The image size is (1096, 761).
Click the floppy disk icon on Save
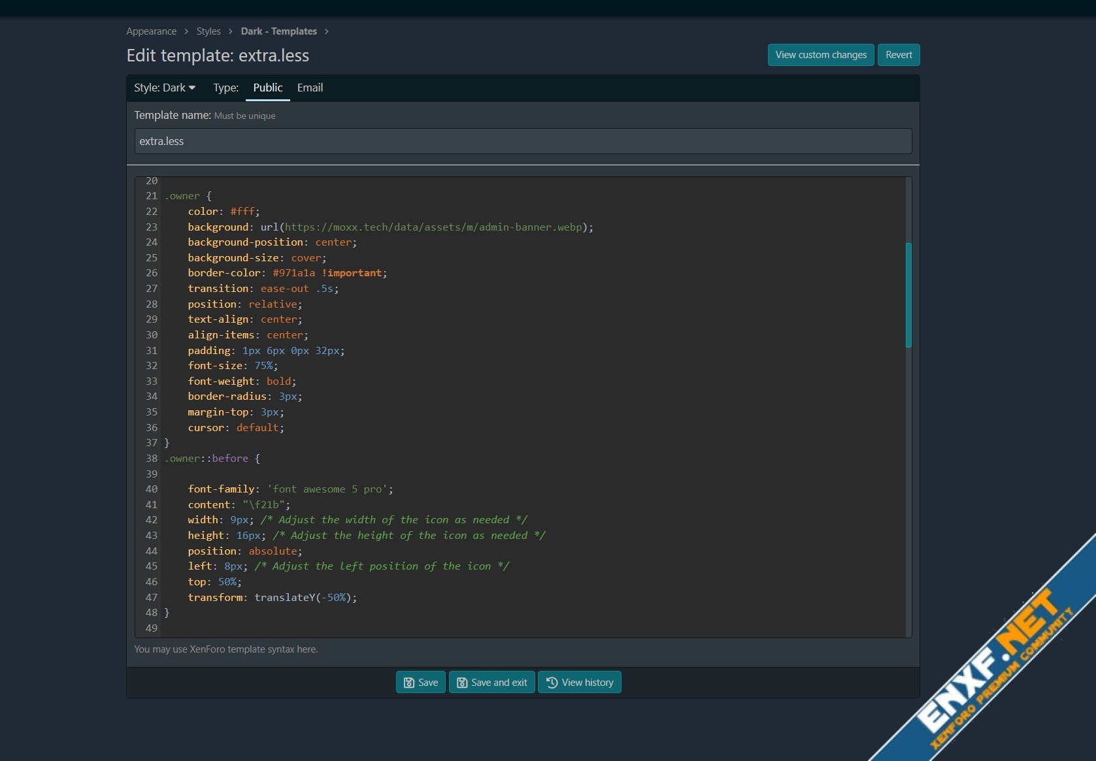pyautogui.click(x=409, y=683)
